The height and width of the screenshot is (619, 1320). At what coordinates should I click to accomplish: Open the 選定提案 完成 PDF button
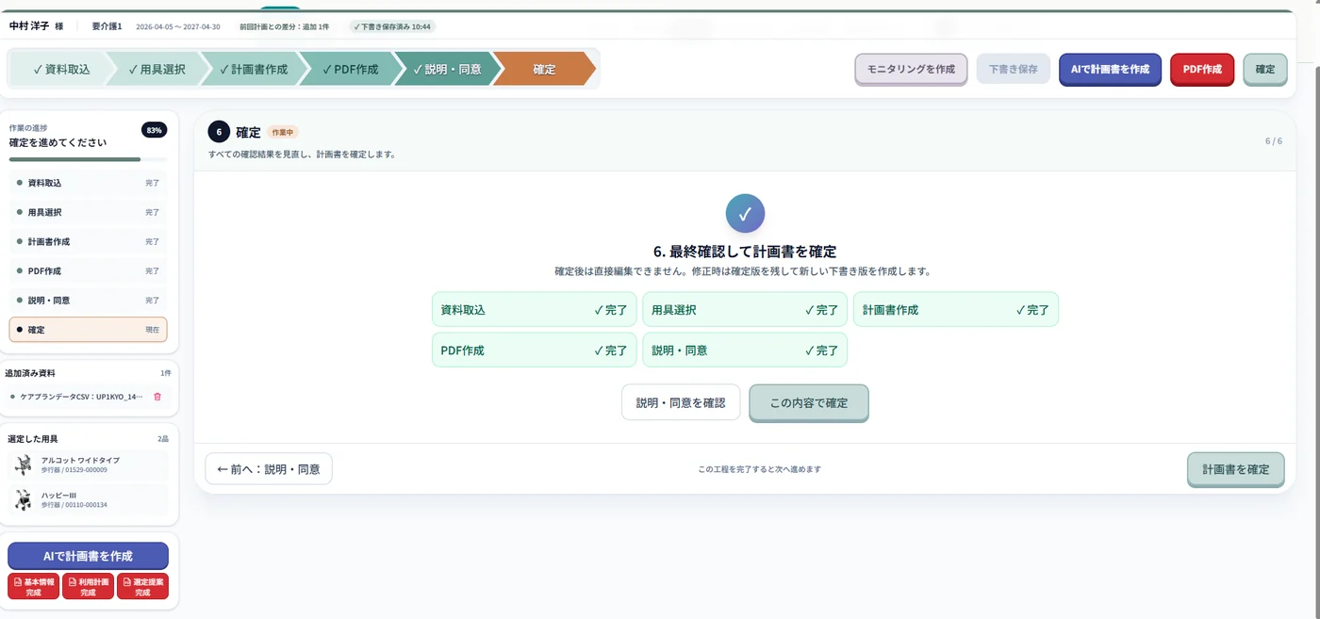(x=142, y=587)
